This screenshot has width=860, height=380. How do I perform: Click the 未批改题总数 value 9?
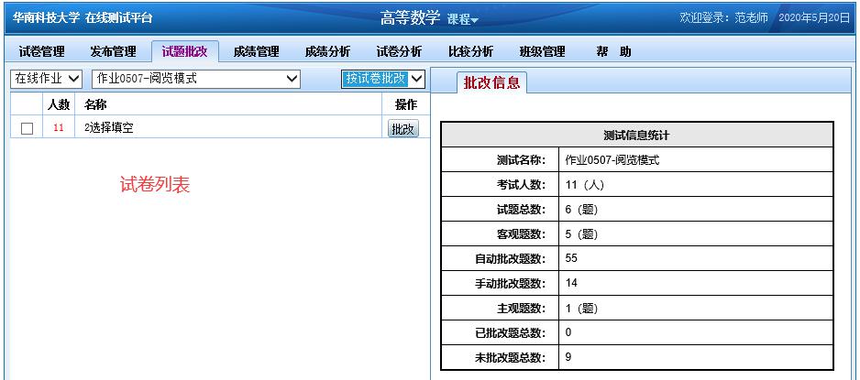tap(568, 357)
